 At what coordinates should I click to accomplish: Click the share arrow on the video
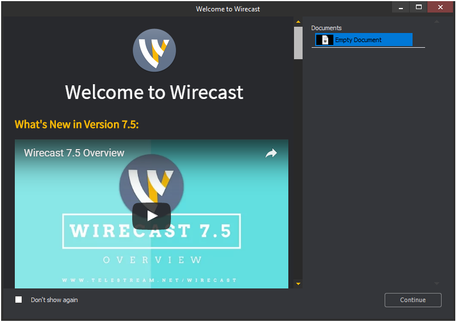coord(271,153)
